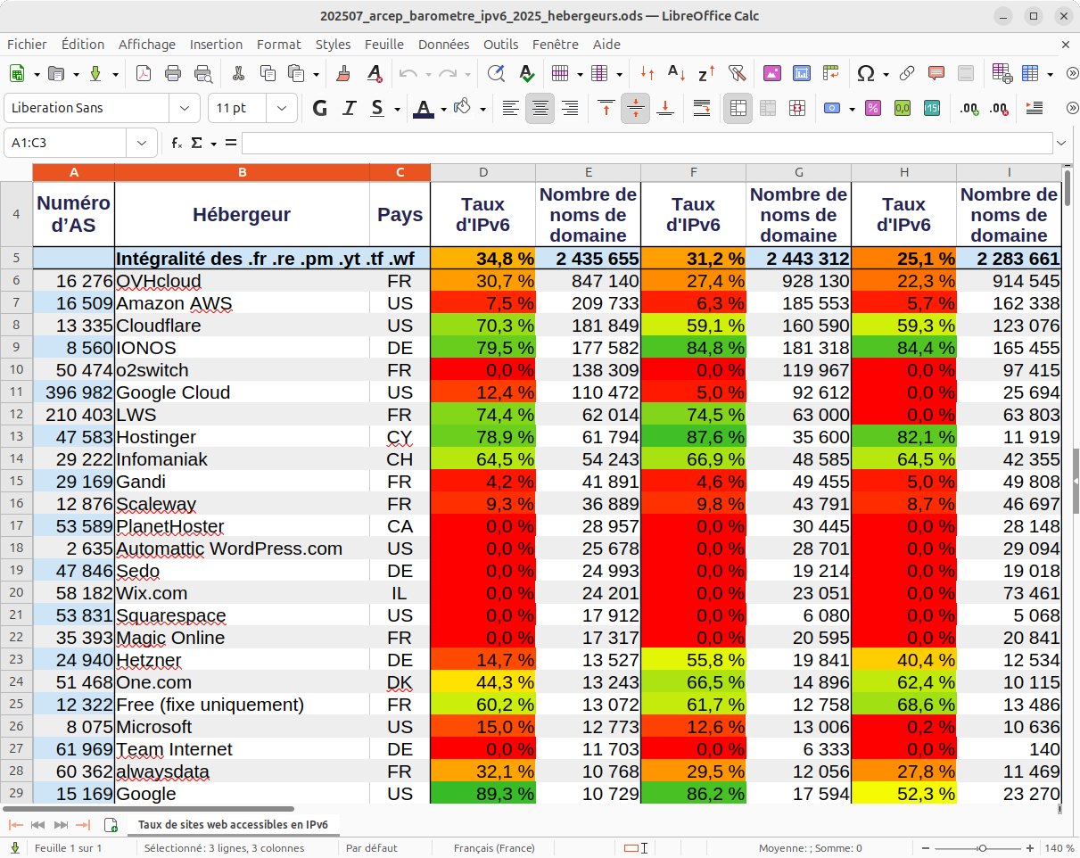Click the Open document folder icon
Image resolution: width=1080 pixels, height=858 pixels.
point(56,74)
